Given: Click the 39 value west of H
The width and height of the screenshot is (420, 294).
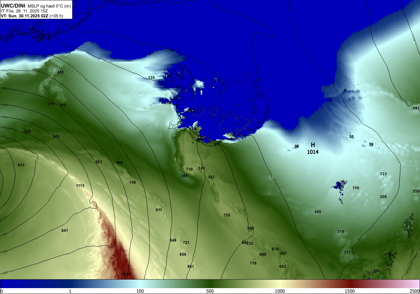Looking at the screenshot, I should (x=297, y=146).
